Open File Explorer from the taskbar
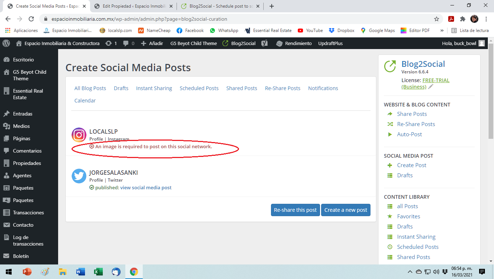This screenshot has height=279, width=494. click(63, 272)
